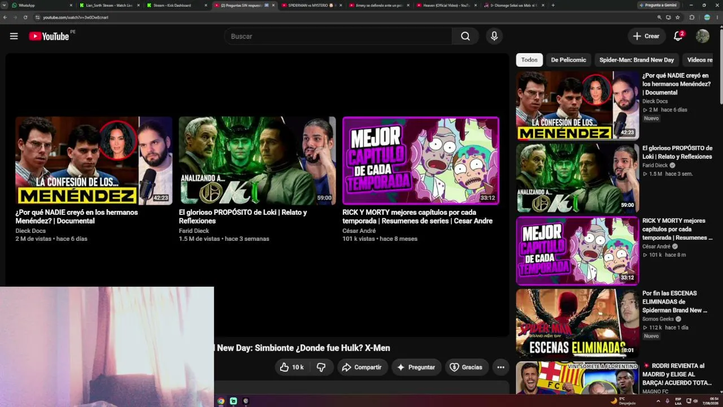This screenshot has width=723, height=407.
Task: Switch to Heaven (Official Video) tab
Action: 446,5
